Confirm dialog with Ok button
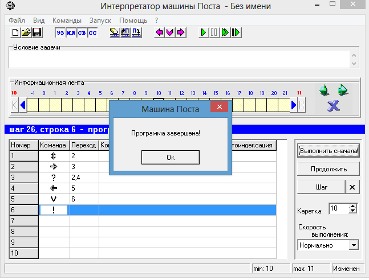Viewport: 369px width, 280px height. (x=171, y=158)
